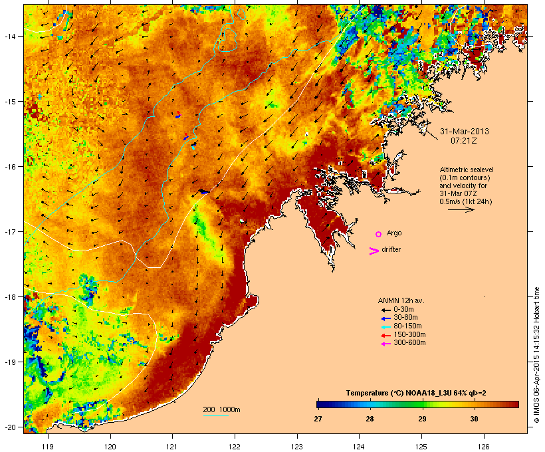Click the 0.5m/s velocity scale arrow
This screenshot has height=452, width=545.
pos(461,209)
